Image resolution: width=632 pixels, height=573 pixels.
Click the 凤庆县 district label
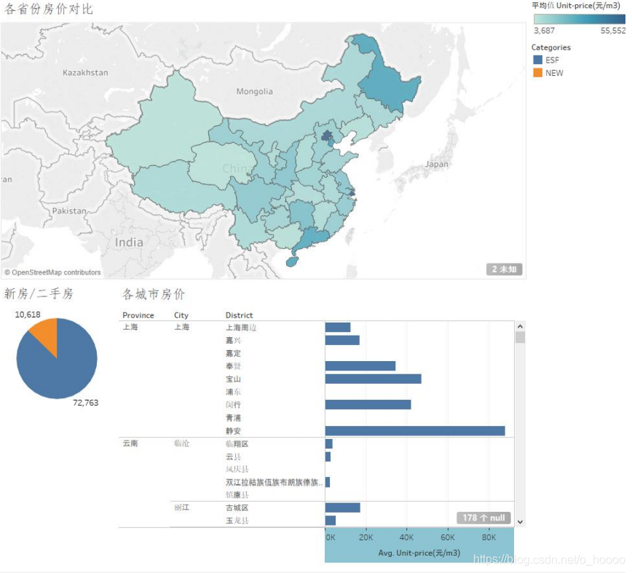pos(237,469)
